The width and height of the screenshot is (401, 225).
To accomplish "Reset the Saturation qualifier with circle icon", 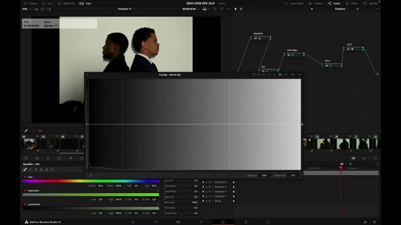I will [158, 191].
